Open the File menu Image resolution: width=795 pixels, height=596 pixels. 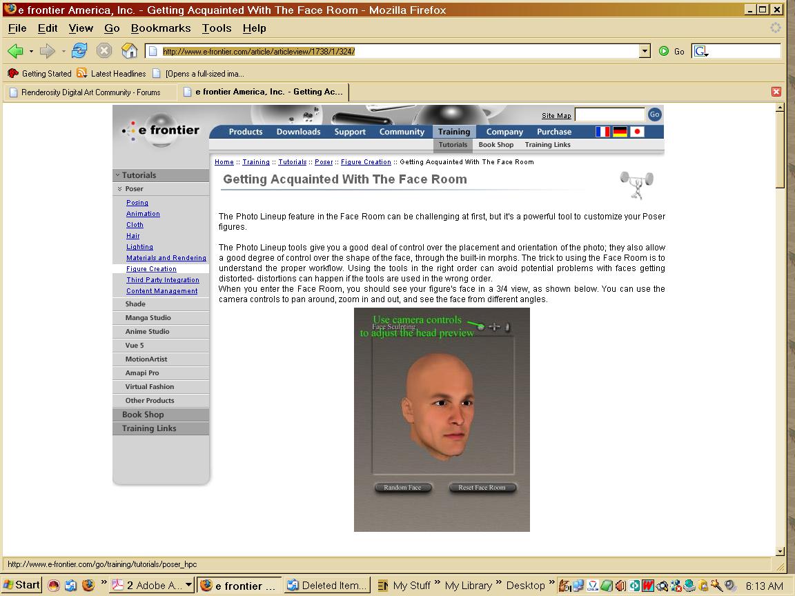pyautogui.click(x=17, y=28)
